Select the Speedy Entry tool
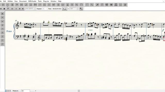 point(31,5)
